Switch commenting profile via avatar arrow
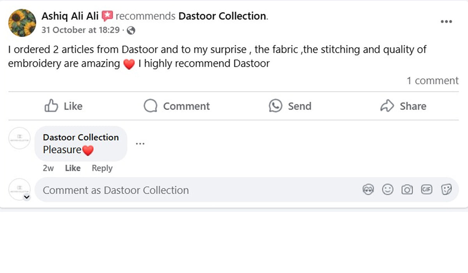 pos(27,197)
